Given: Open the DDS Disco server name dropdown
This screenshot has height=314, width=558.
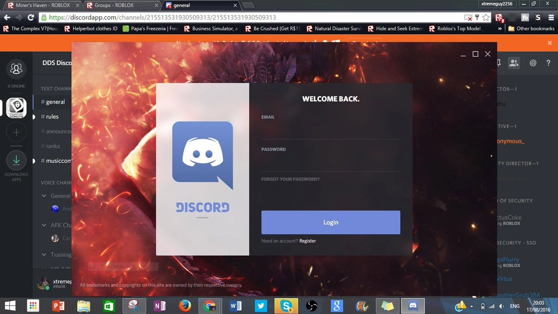Looking at the screenshot, I should tap(57, 63).
